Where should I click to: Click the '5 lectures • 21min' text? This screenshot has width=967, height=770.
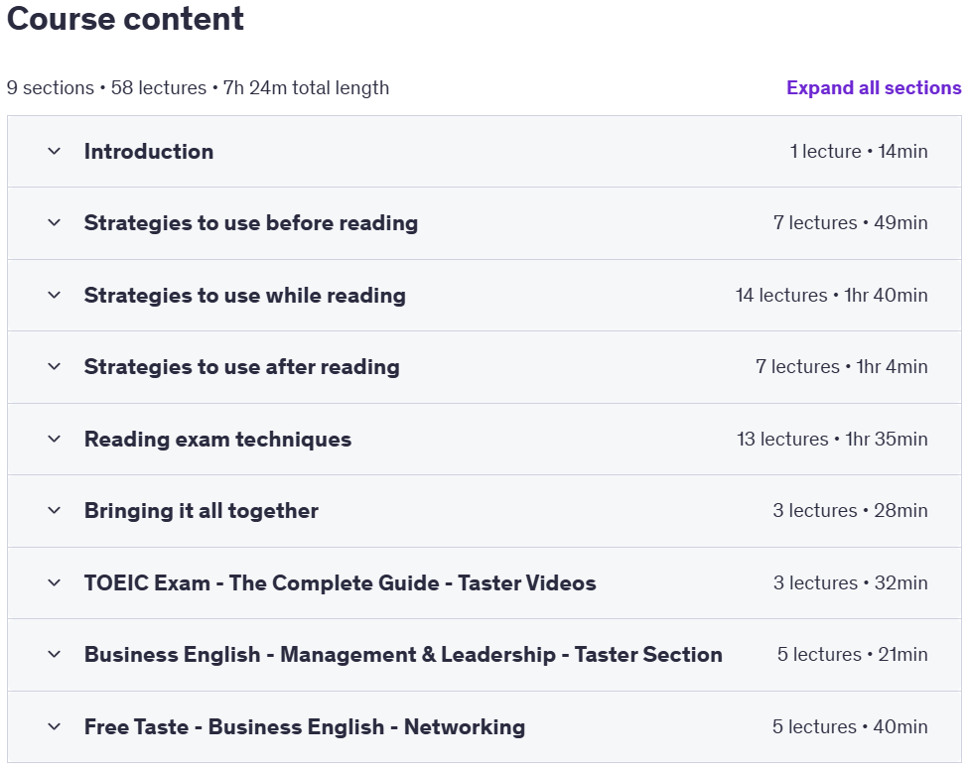(x=852, y=654)
